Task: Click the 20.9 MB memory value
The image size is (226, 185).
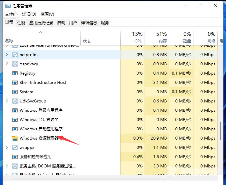Action: [159, 138]
